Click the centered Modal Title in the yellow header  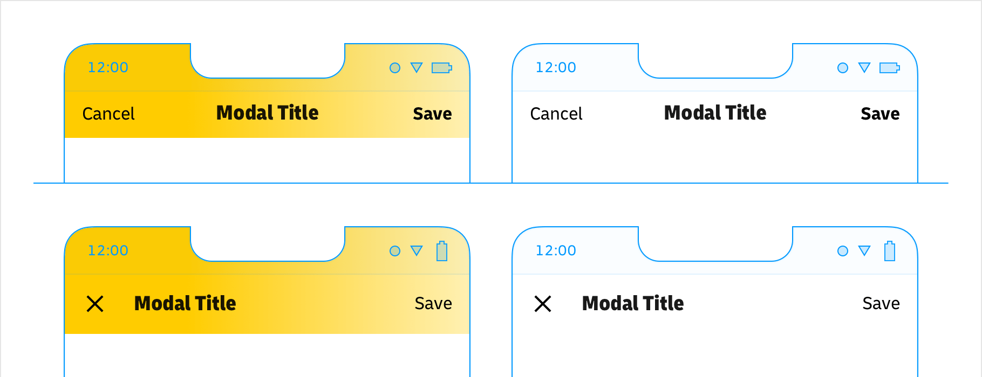[268, 113]
